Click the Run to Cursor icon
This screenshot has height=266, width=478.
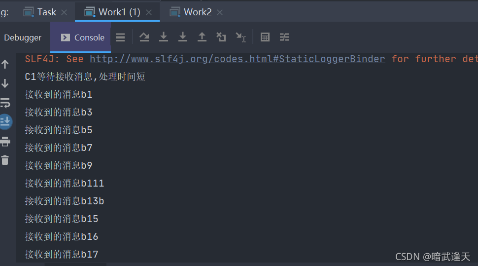tap(241, 37)
